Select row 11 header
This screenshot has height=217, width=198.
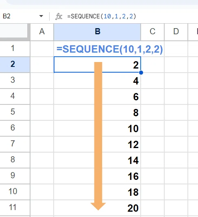point(15,208)
